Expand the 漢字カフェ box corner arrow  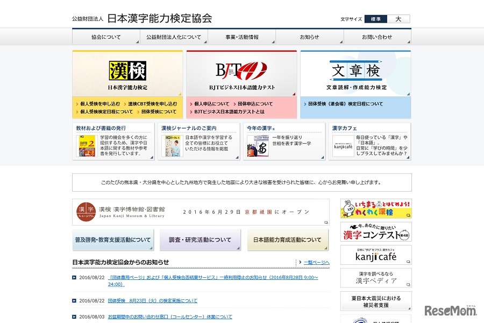(x=408, y=158)
